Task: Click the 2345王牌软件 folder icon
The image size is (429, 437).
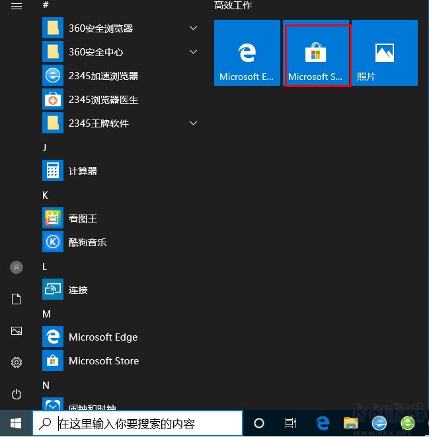Action: point(53,123)
